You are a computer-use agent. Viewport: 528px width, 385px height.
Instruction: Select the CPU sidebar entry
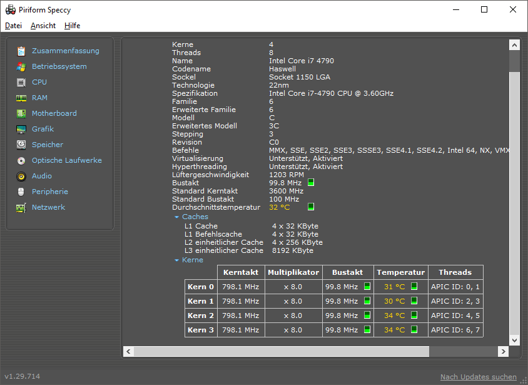coord(39,82)
